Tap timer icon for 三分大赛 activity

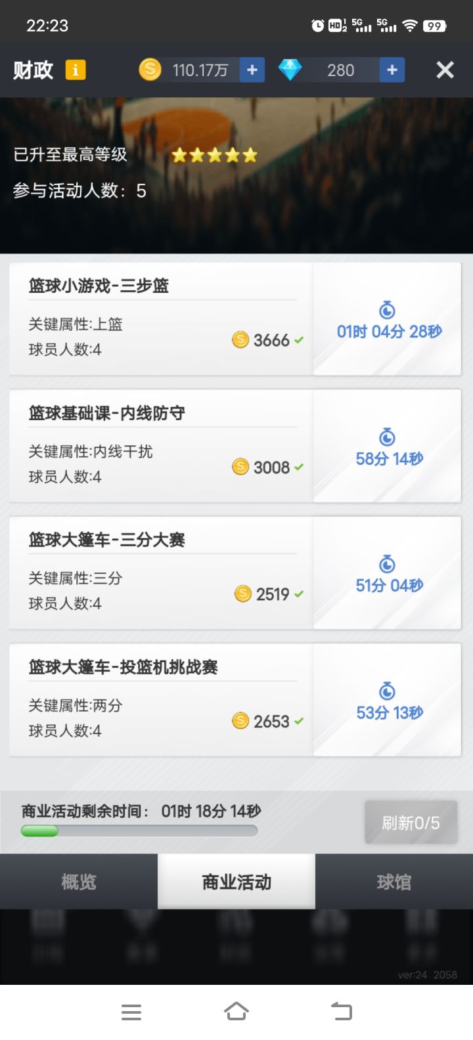[x=388, y=563]
